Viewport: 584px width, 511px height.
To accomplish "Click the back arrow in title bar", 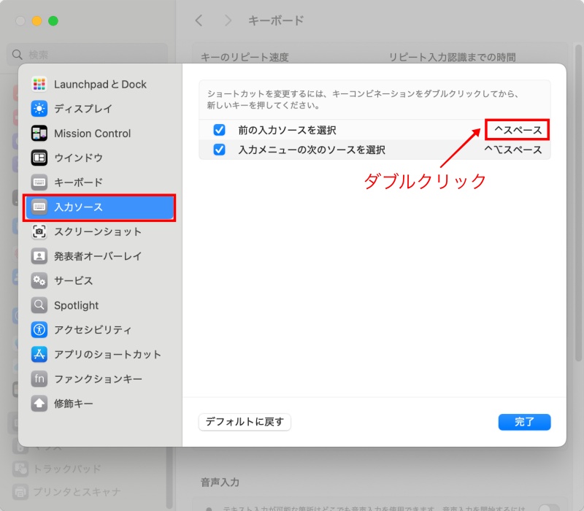I will (x=199, y=20).
